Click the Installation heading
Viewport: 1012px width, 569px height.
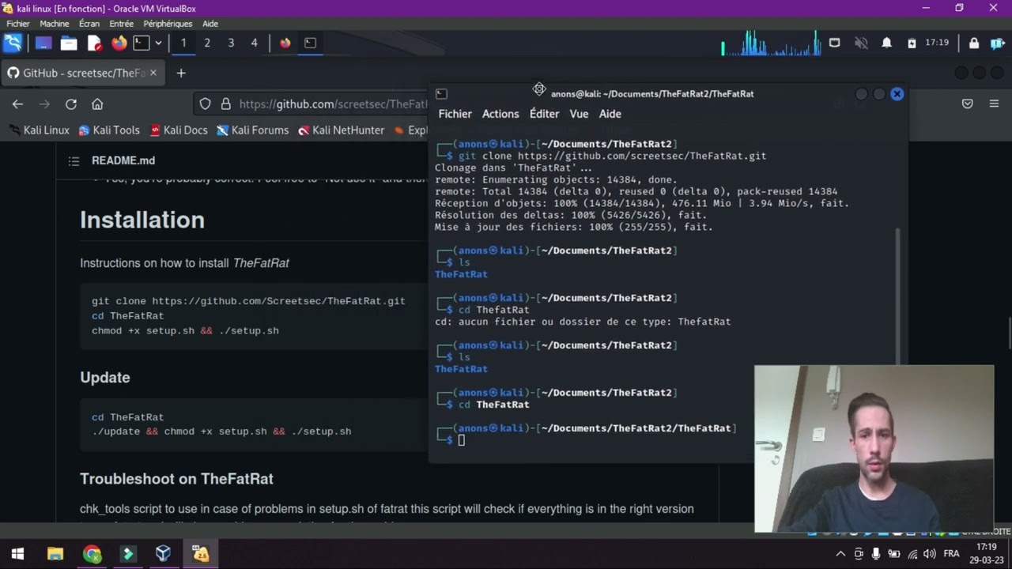click(x=142, y=220)
